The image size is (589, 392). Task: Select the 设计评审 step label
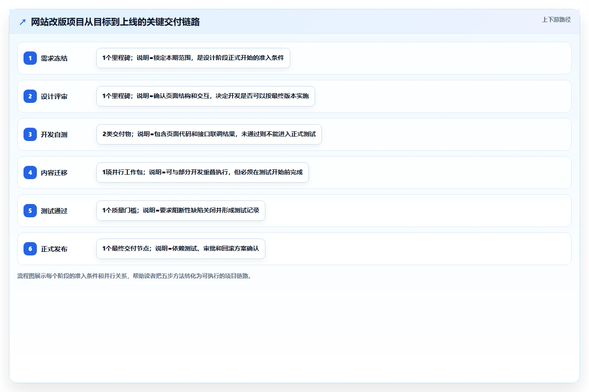tap(54, 97)
